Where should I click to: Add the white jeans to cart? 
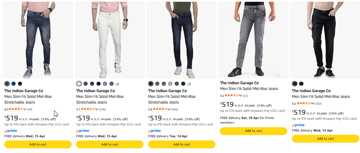tap(110, 144)
